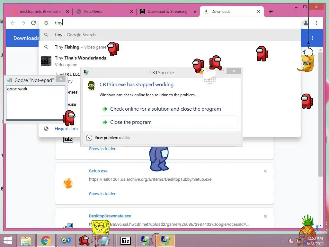Screen dimensions: 329x247
Task: Click the goose blue-eyes taskbar icon
Action: coord(66,241)
